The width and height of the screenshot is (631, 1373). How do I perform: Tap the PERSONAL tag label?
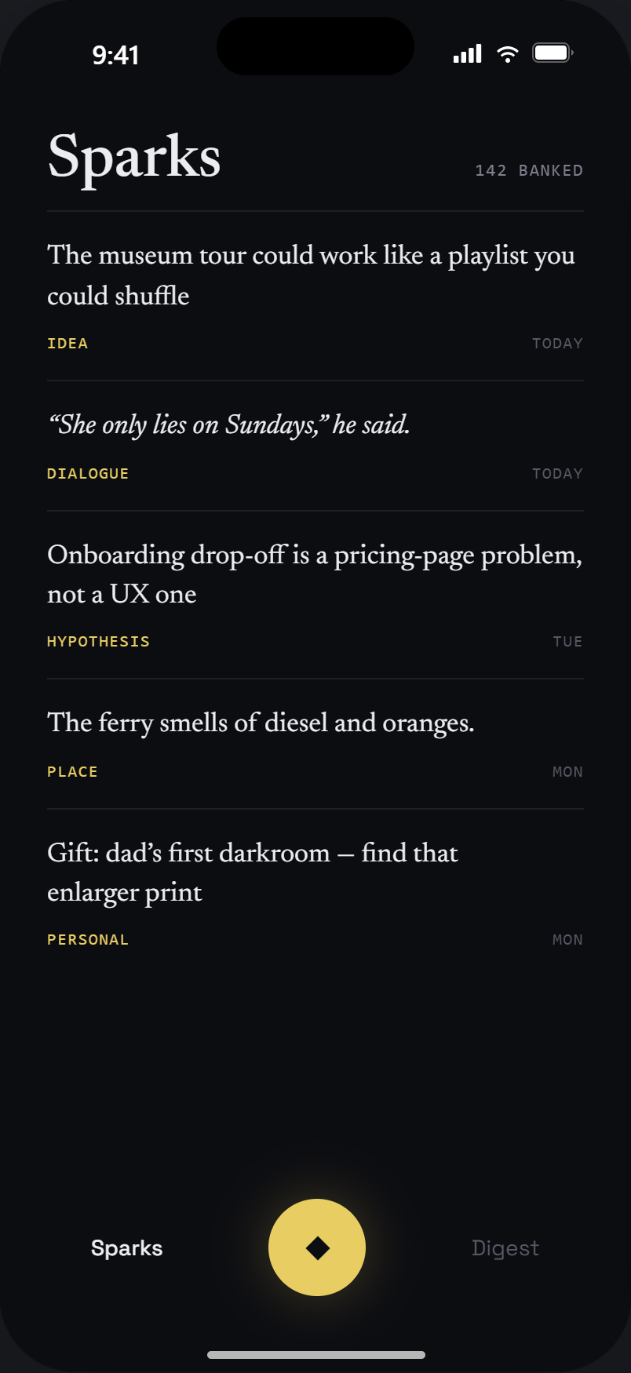88,939
